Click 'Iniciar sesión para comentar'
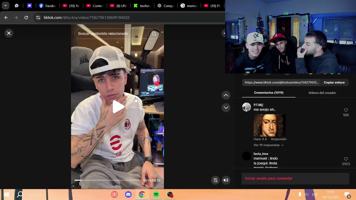The image size is (356, 200). point(269,178)
